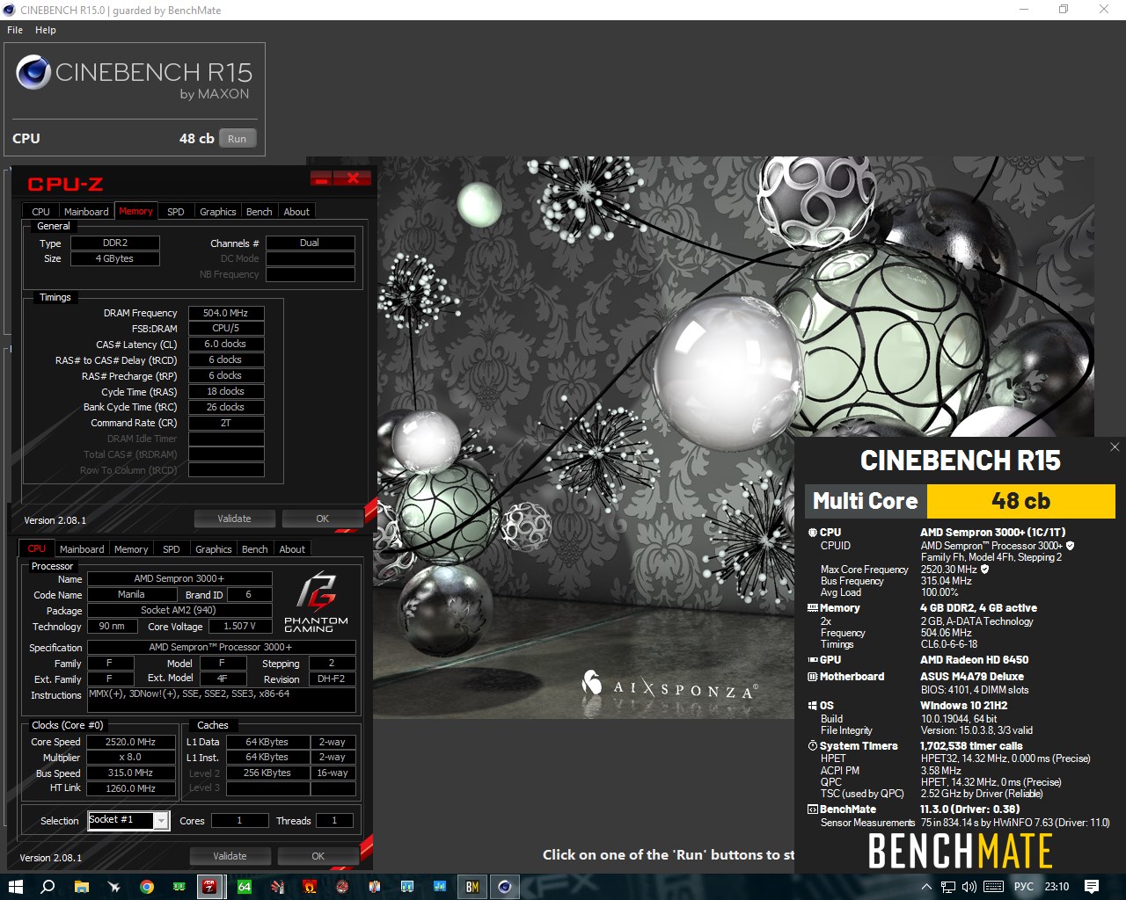Open Graphics tab in upper CPU-Z window
This screenshot has height=900, width=1126.
tap(217, 212)
